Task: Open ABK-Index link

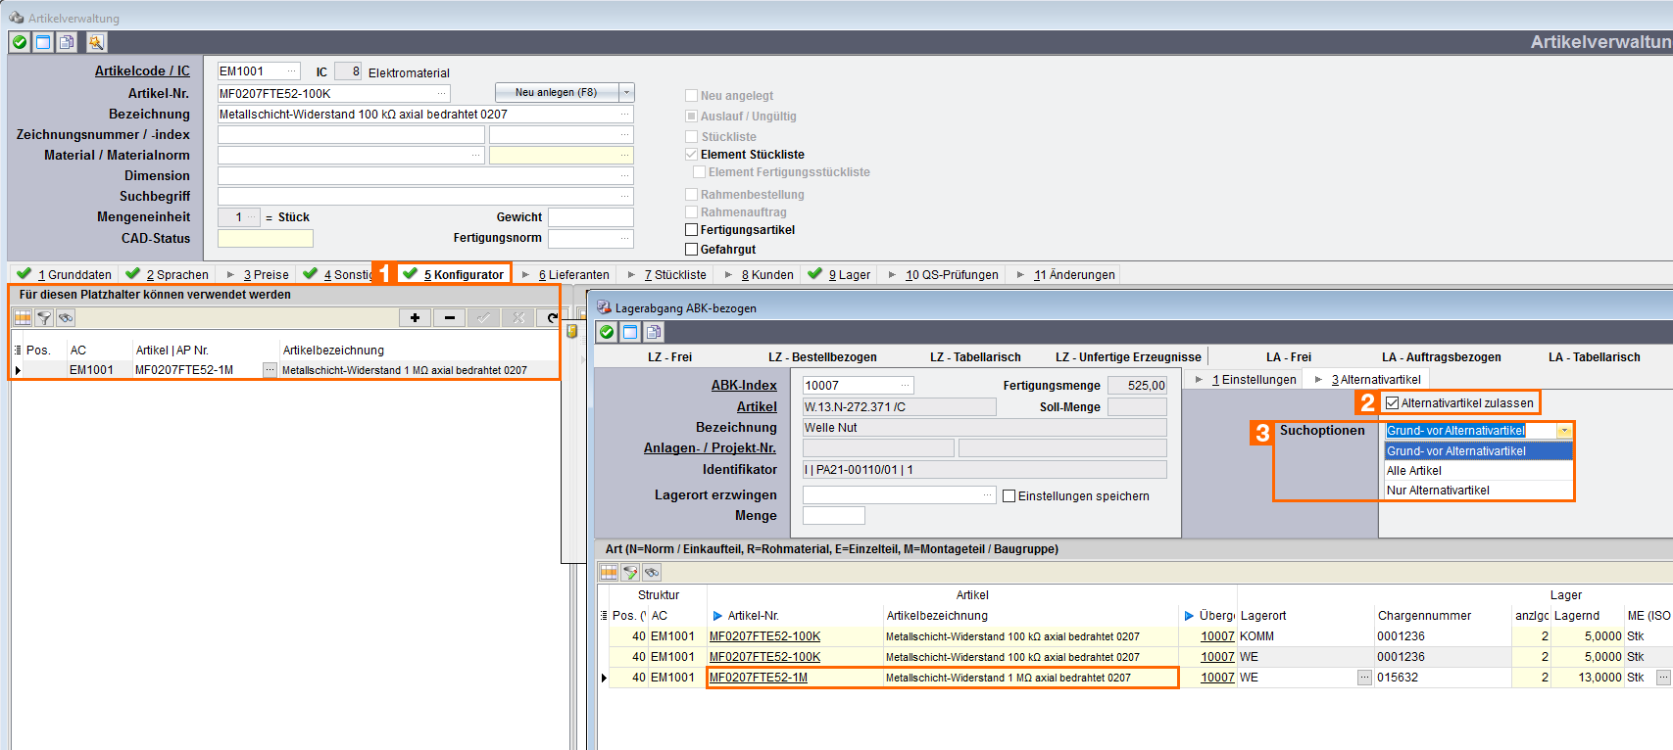Action: 744,386
